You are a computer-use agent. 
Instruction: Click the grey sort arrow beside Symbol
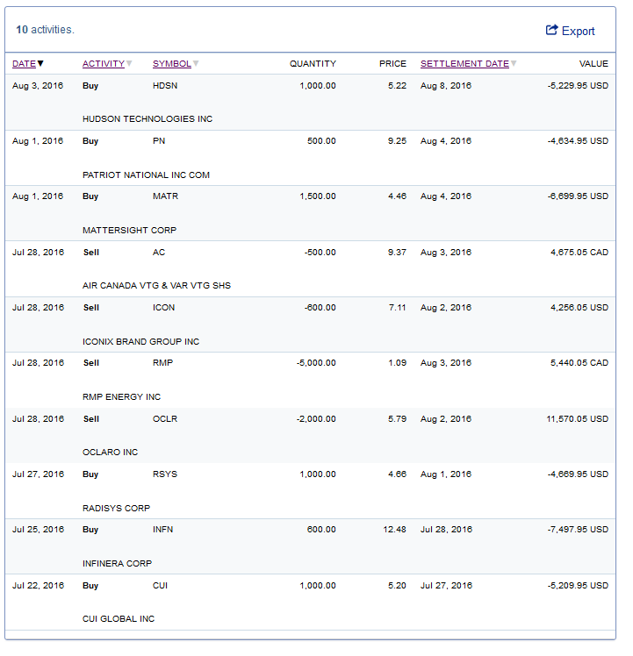pos(196,63)
